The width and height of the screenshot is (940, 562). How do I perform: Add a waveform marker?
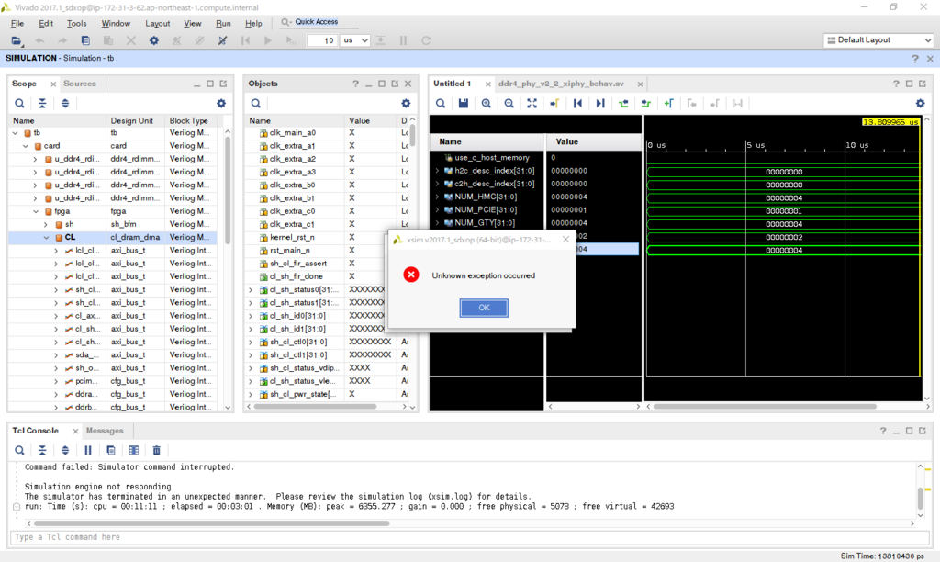click(668, 103)
